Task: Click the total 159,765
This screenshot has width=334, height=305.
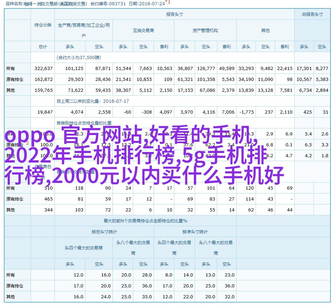Action: click(44, 90)
